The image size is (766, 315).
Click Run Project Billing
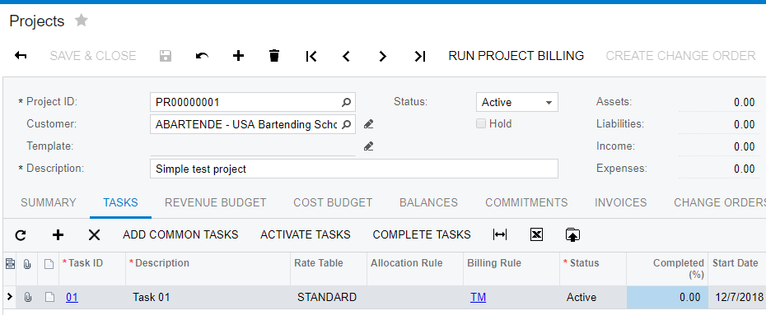click(516, 56)
